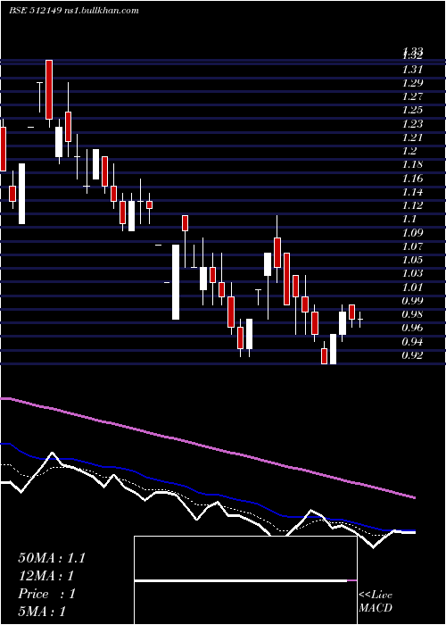Click the 1.12 price axis label
This screenshot has height=625, width=446.
(412, 205)
